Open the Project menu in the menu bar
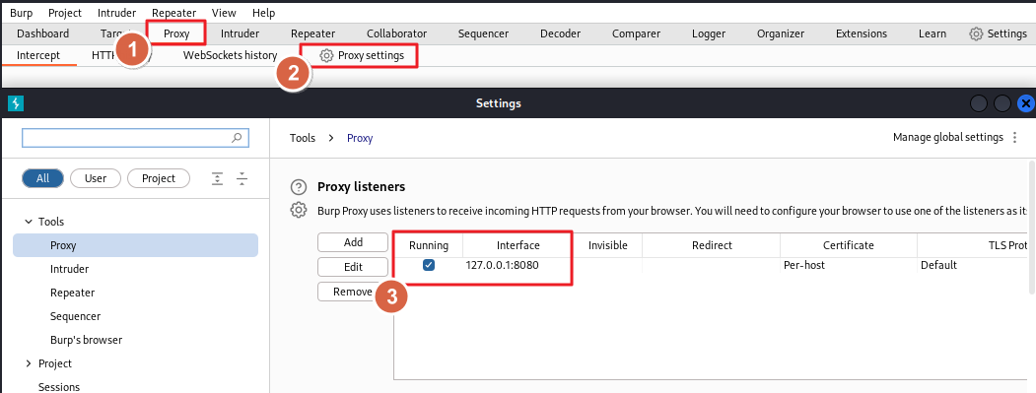Image resolution: width=1036 pixels, height=393 pixels. click(65, 13)
